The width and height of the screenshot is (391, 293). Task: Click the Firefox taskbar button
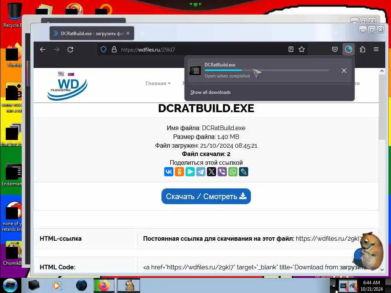point(104,285)
